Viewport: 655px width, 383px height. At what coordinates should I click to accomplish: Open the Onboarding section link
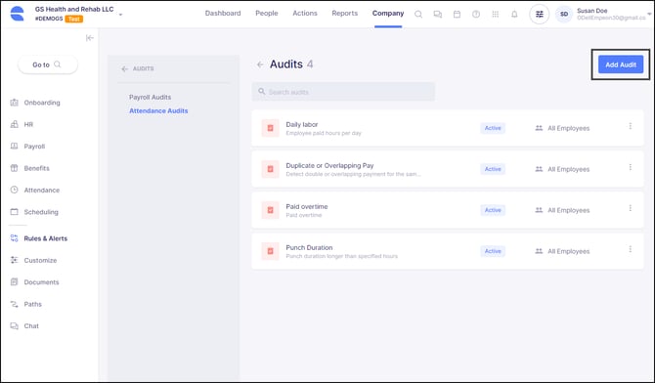coord(42,103)
